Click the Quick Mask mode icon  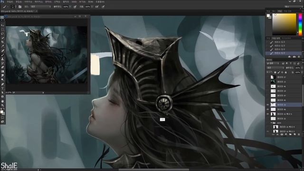click(x=2, y=118)
